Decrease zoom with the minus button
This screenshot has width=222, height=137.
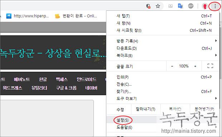click(172, 66)
